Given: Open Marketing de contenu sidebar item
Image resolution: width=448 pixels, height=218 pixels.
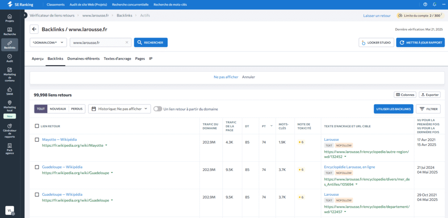Looking at the screenshot, I should (10, 75).
